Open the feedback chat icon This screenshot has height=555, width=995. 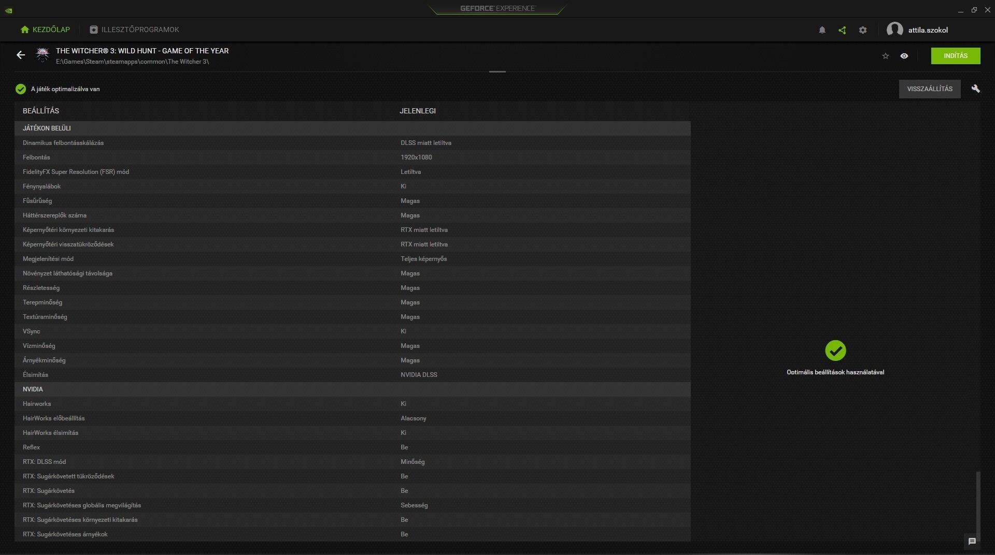pyautogui.click(x=972, y=541)
